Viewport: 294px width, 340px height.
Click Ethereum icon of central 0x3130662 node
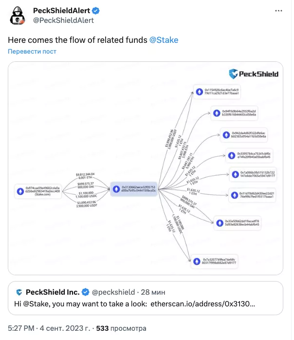[x=116, y=189]
